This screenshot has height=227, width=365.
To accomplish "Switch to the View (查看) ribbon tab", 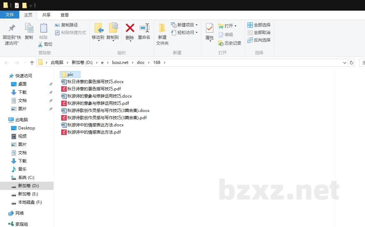I will click(x=65, y=15).
